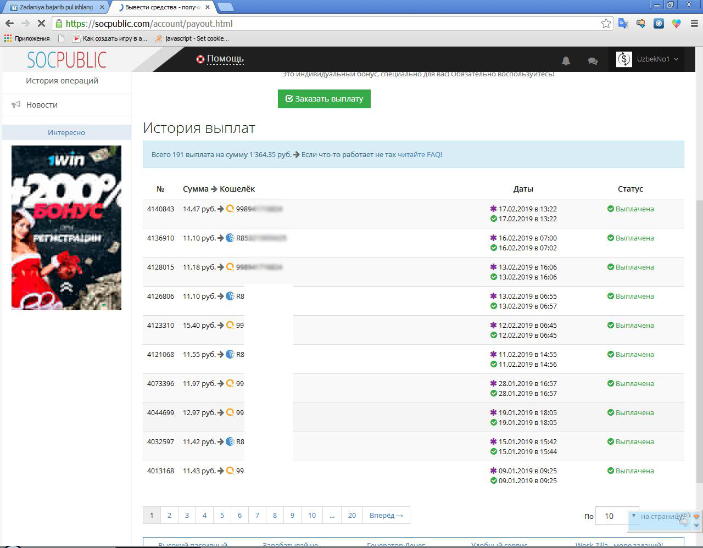Click the Заказать выплату green button

click(x=324, y=99)
